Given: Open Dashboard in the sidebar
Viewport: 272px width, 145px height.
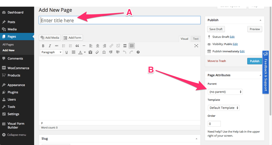Looking at the screenshot, I should tap(17, 12).
